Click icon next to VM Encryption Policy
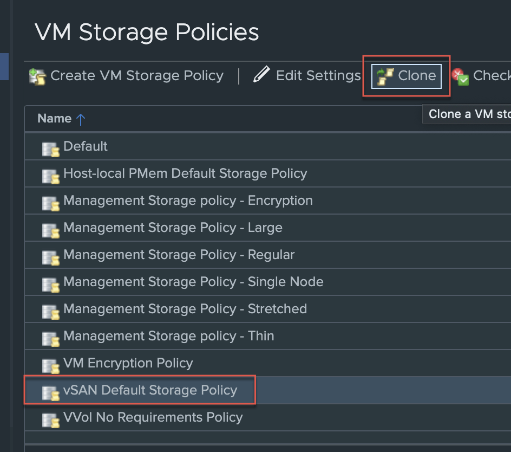Screen dimensions: 511x452 [x=50, y=365]
